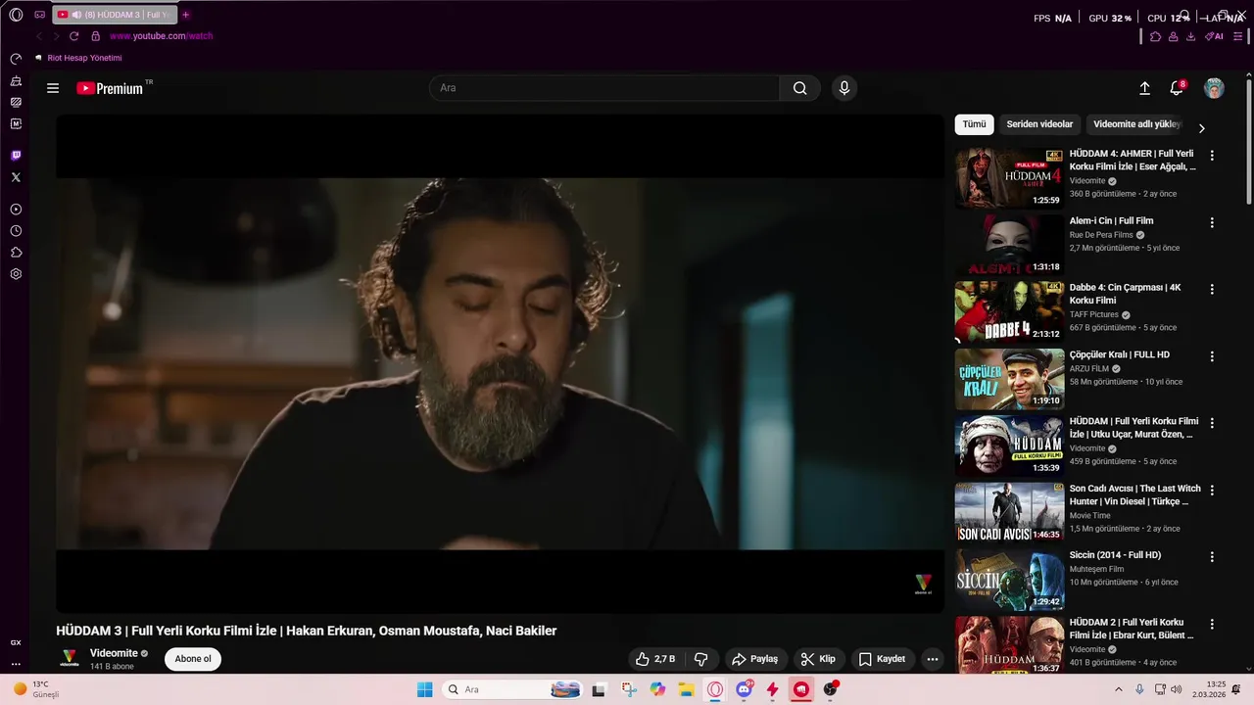1254x705 pixels.
Task: Select the Tümü filter chip
Action: [x=974, y=124]
